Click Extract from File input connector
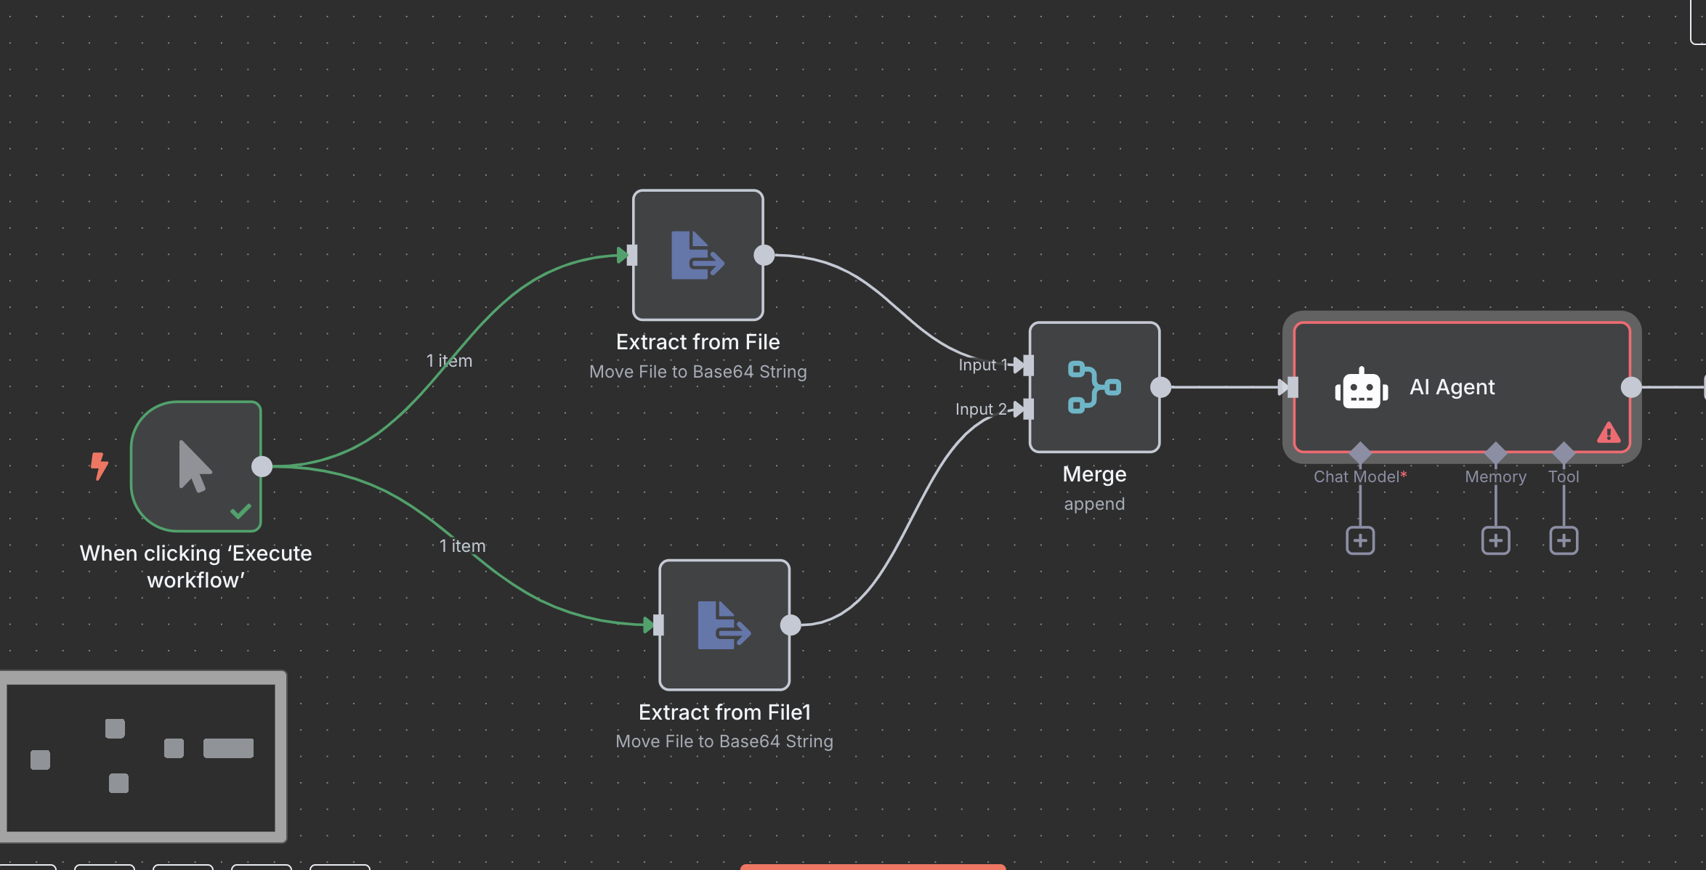 tap(631, 255)
